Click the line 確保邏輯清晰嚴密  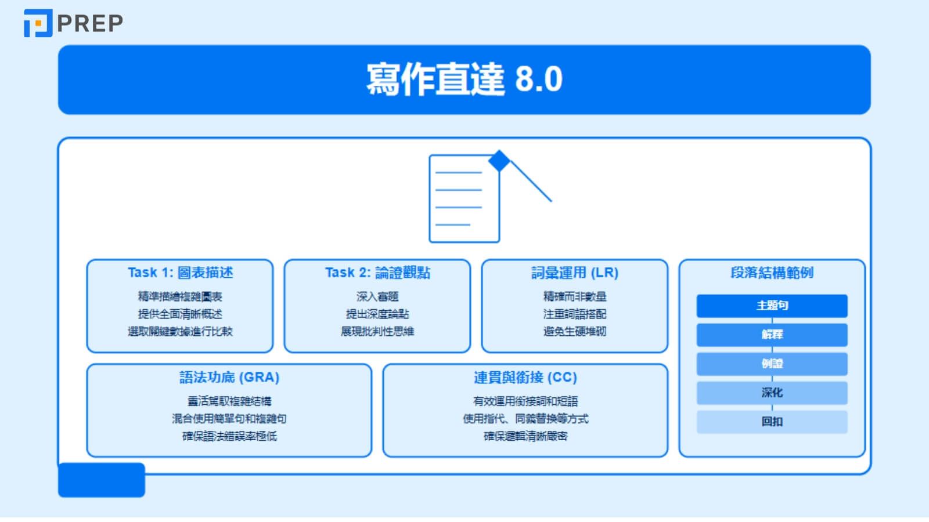[525, 436]
